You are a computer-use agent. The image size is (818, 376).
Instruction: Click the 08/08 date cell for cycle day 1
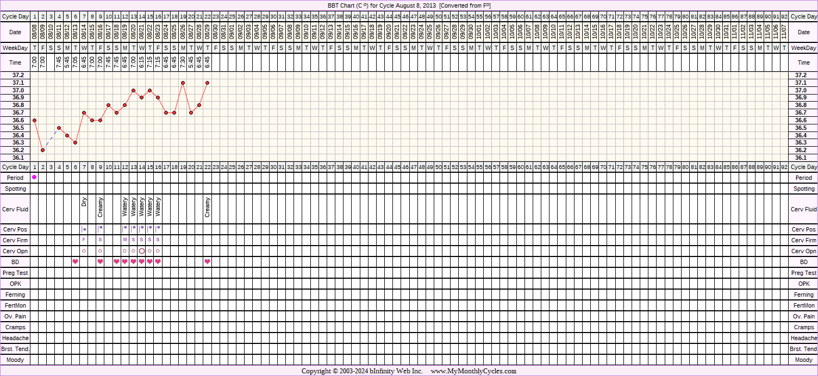(x=34, y=32)
